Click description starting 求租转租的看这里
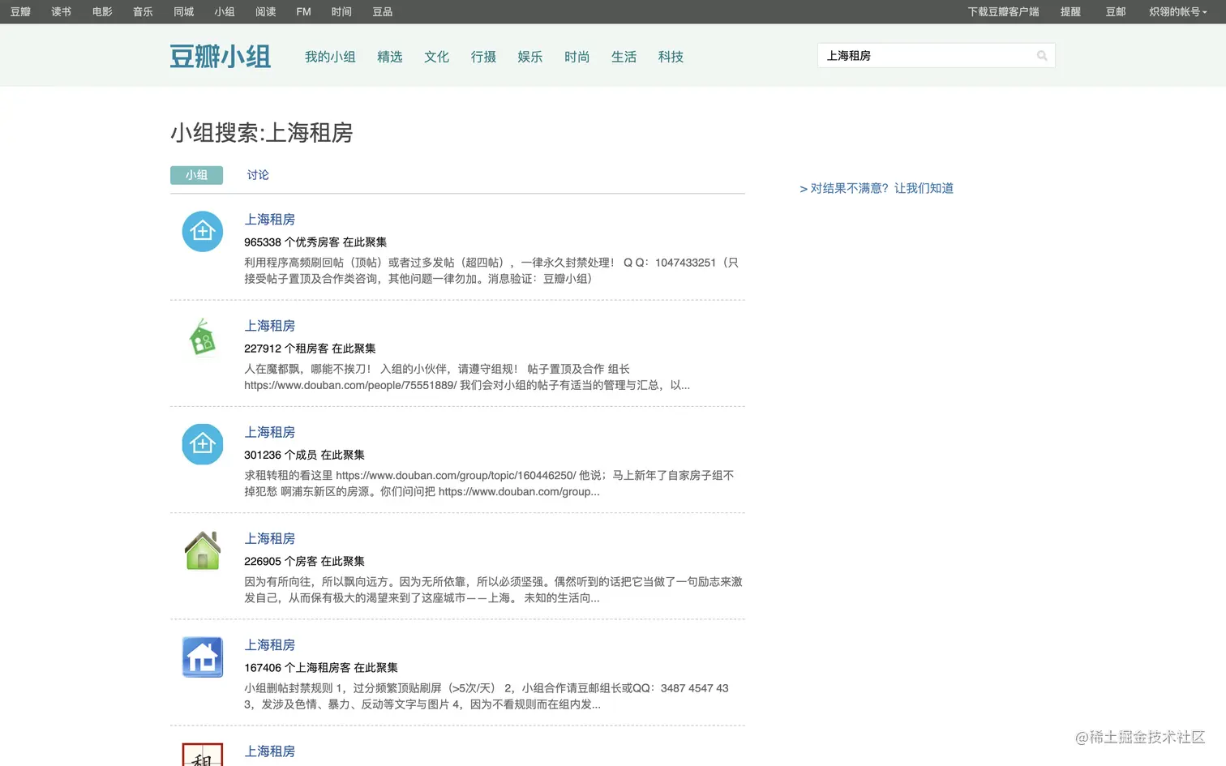The image size is (1226, 766). [489, 483]
